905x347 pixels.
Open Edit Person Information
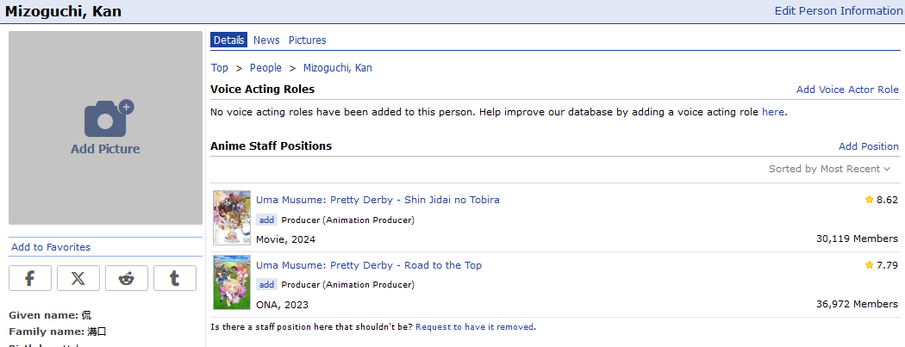839,11
